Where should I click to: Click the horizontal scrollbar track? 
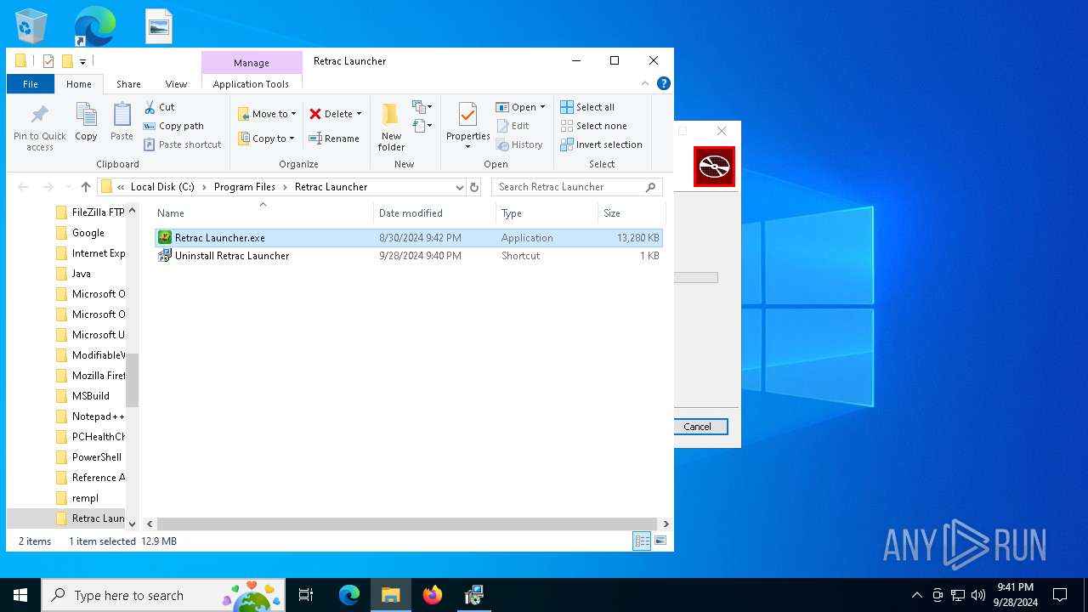[x=407, y=524]
